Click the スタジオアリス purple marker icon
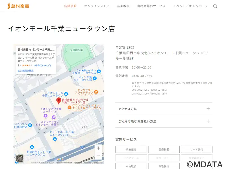The height and width of the screenshot is (169, 226). click(54, 117)
